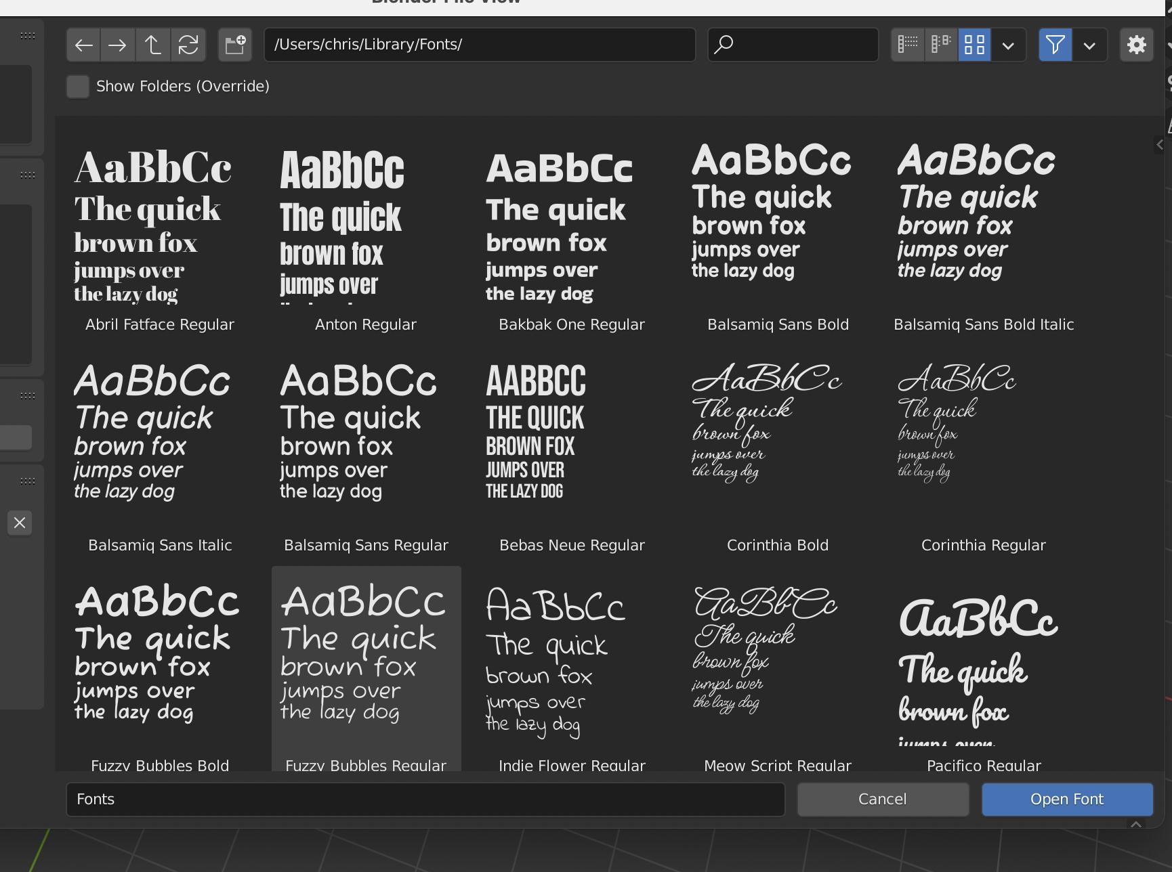The image size is (1172, 872).
Task: Enable Show Folders (Override) checkbox
Action: coord(78,87)
